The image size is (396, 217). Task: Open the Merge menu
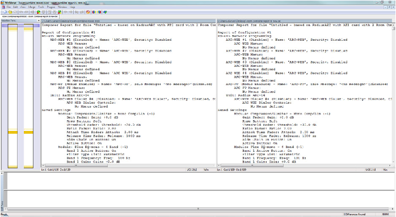(32, 7)
